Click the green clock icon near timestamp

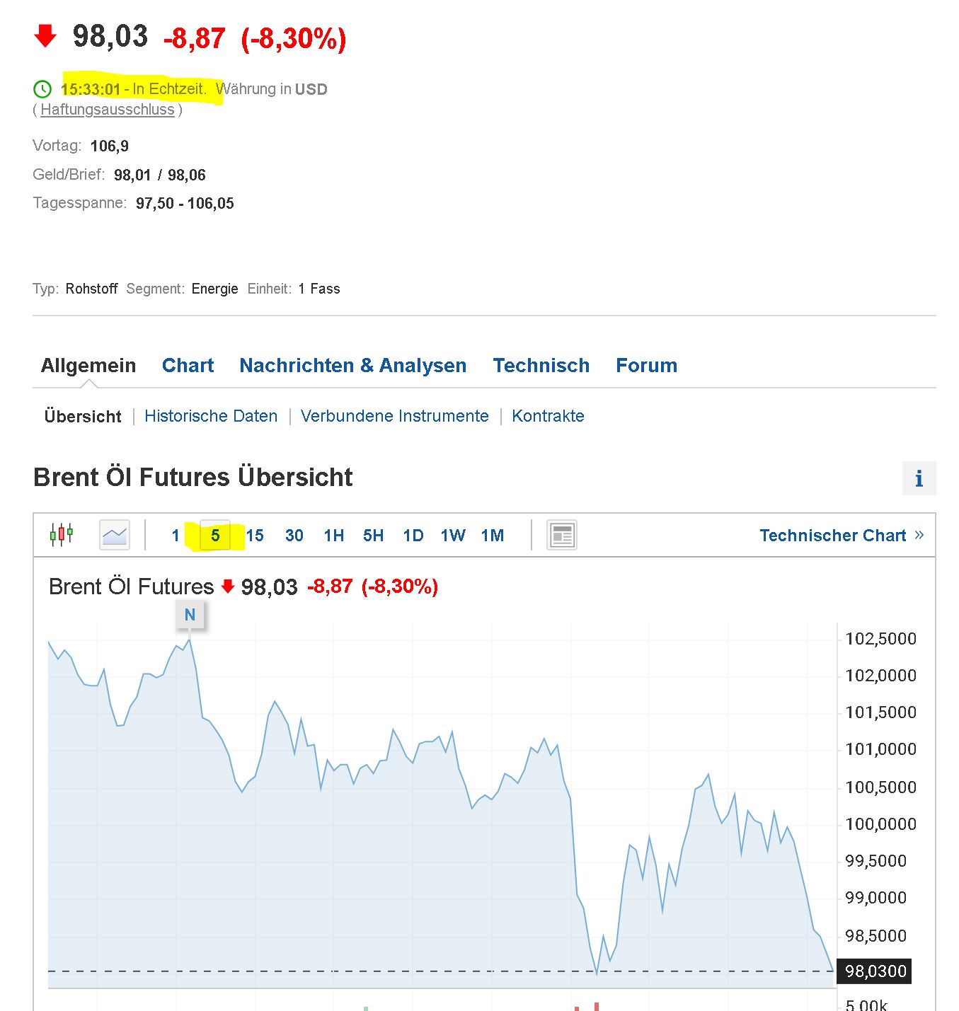point(42,89)
